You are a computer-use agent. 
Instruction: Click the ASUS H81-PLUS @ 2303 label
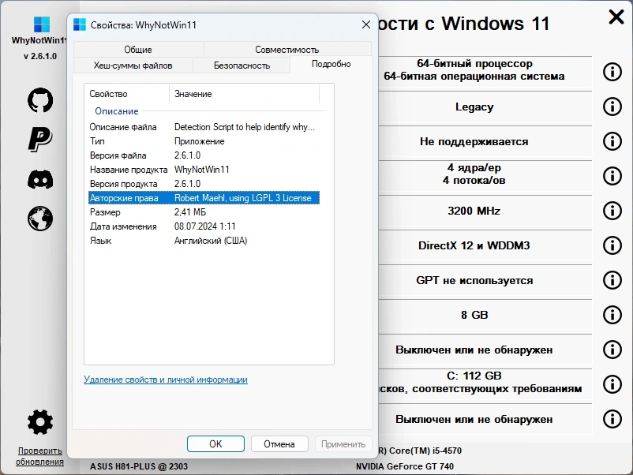(x=139, y=466)
